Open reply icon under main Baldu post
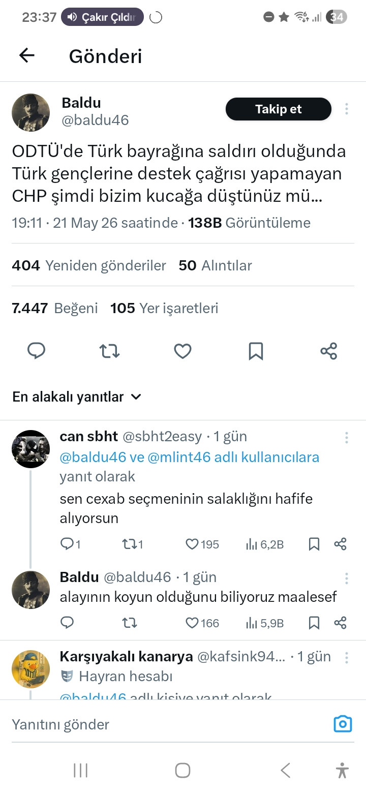Image resolution: width=366 pixels, height=793 pixels. 36,351
